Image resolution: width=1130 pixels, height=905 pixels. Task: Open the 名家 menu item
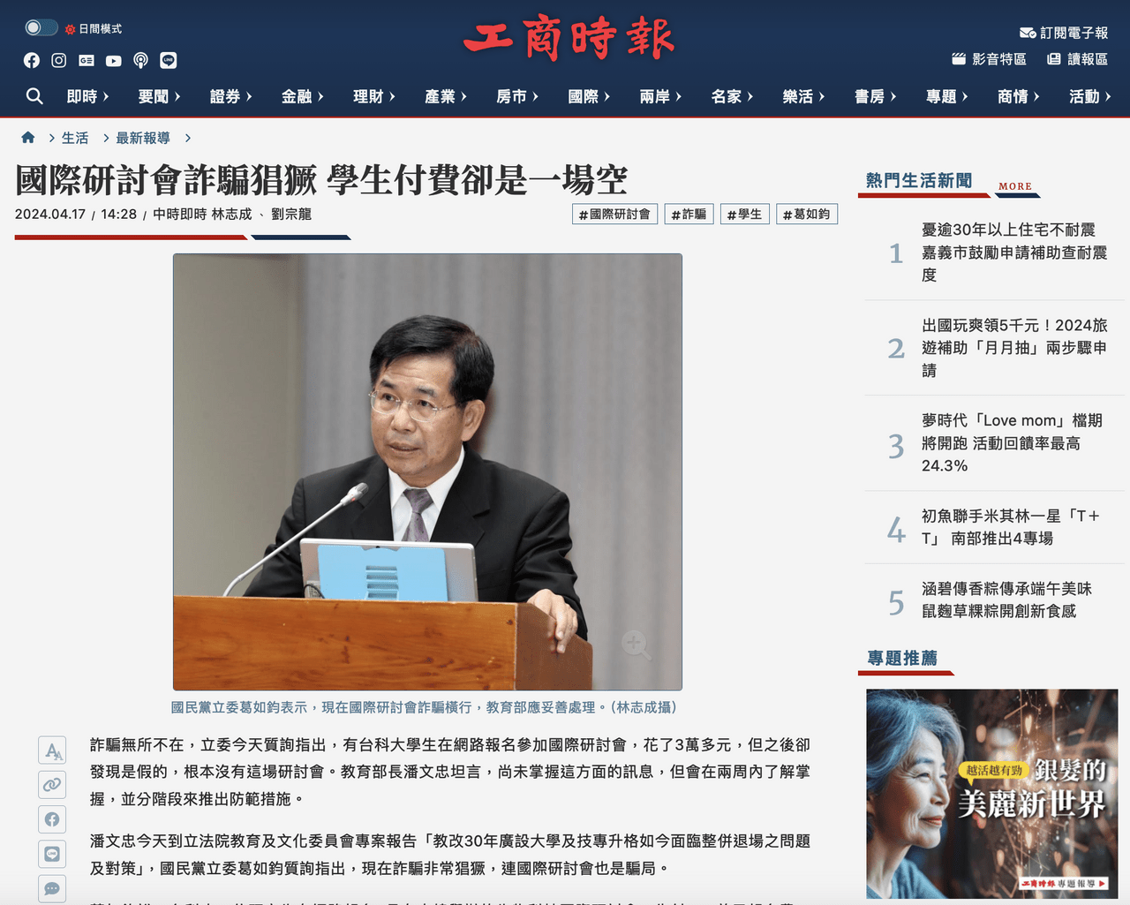click(732, 96)
